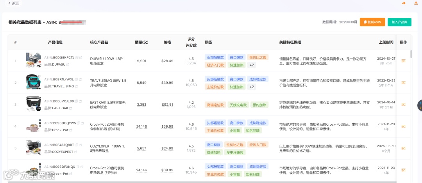Click the COZYEXPERT product thumbnail

pos(33,147)
